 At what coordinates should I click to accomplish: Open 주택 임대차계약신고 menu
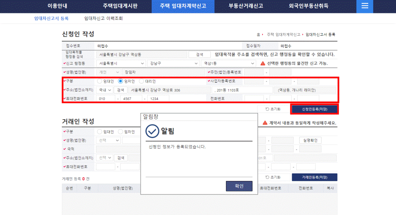183,6
